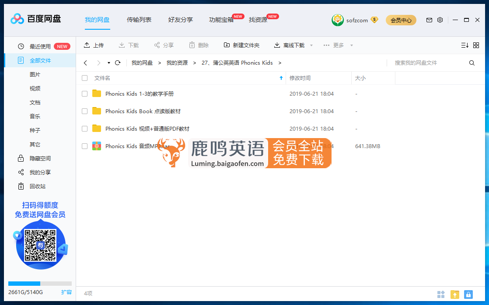Open folder Phonics Kids 1-3的教学手册
489x305 pixels.
[140, 94]
